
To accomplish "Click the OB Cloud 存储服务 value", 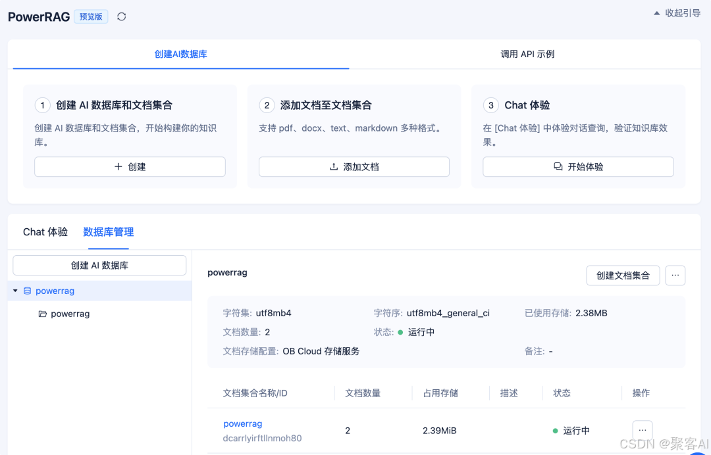I will point(321,351).
